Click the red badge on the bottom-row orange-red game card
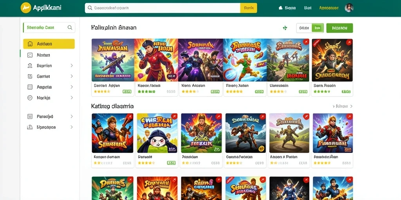The image size is (401, 200). pyautogui.click(x=174, y=180)
